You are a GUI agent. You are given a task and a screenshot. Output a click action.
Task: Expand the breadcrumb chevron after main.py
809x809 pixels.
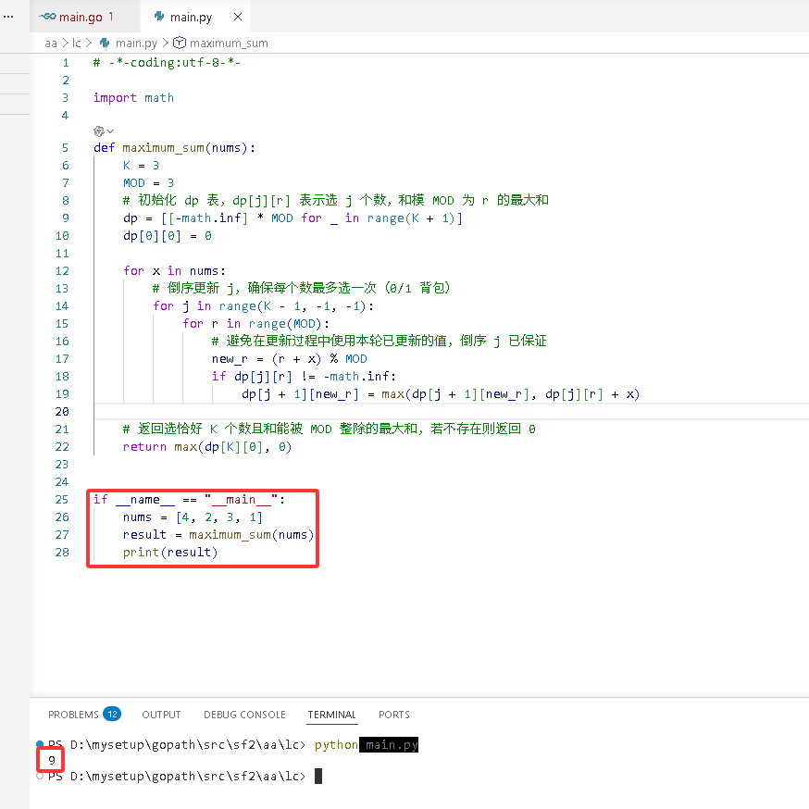pos(165,43)
